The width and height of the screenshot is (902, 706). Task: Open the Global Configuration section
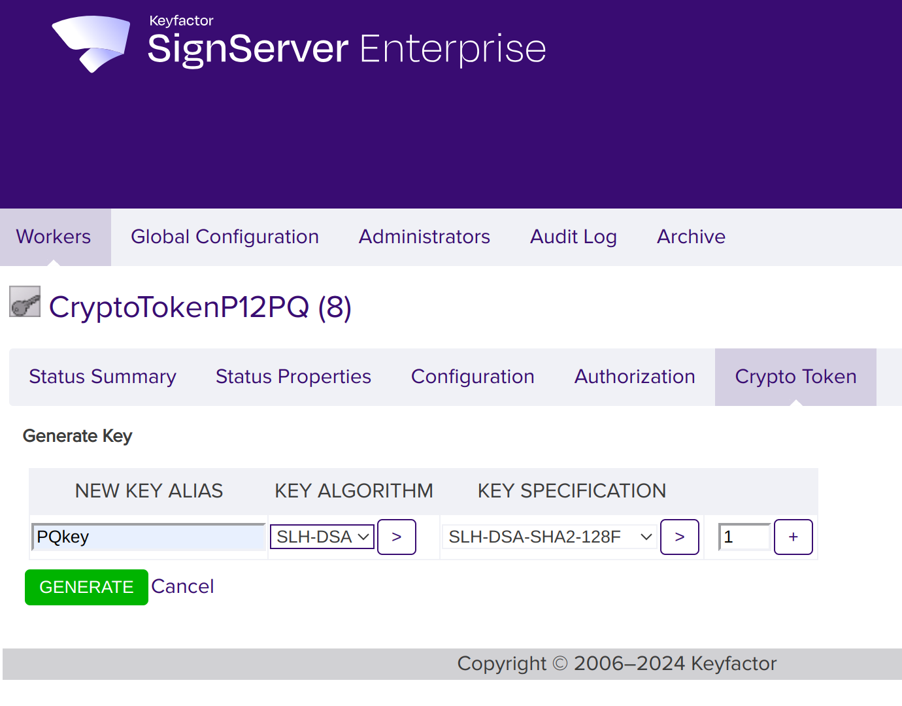[x=225, y=237]
